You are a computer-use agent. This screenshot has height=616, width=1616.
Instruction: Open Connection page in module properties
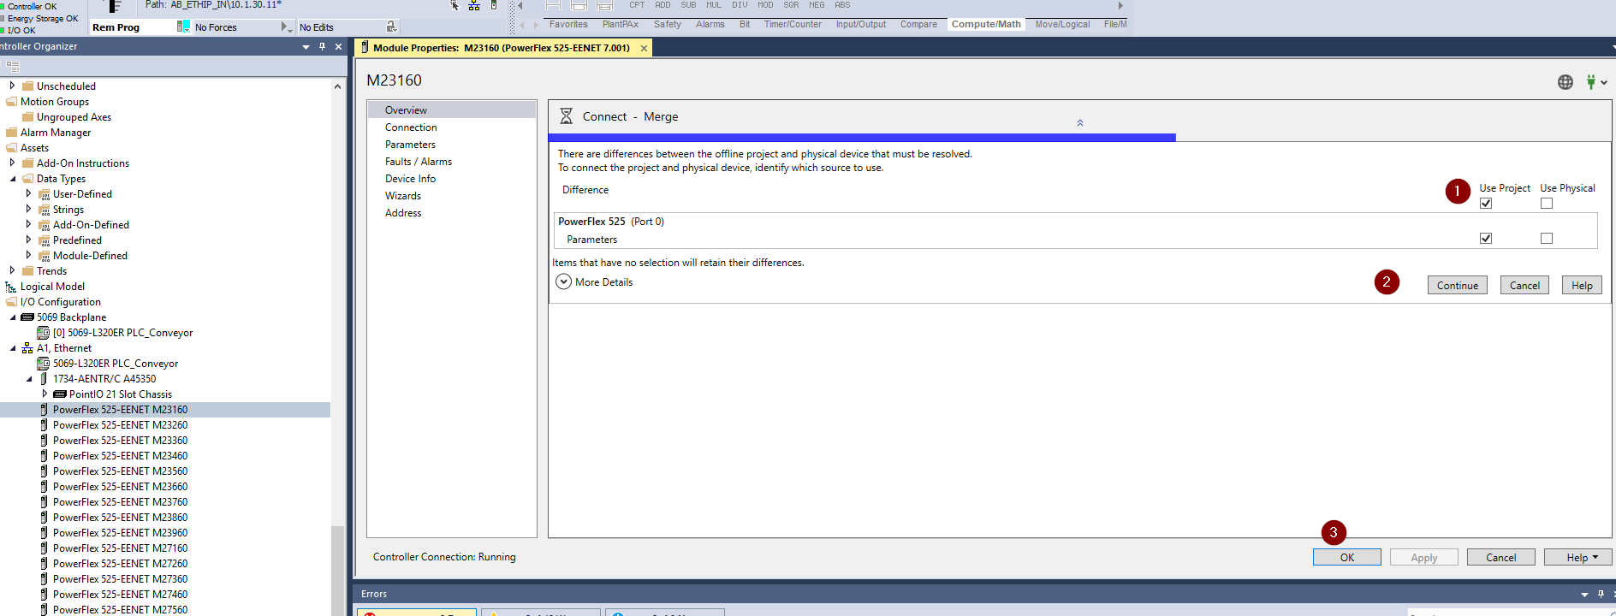(x=411, y=127)
